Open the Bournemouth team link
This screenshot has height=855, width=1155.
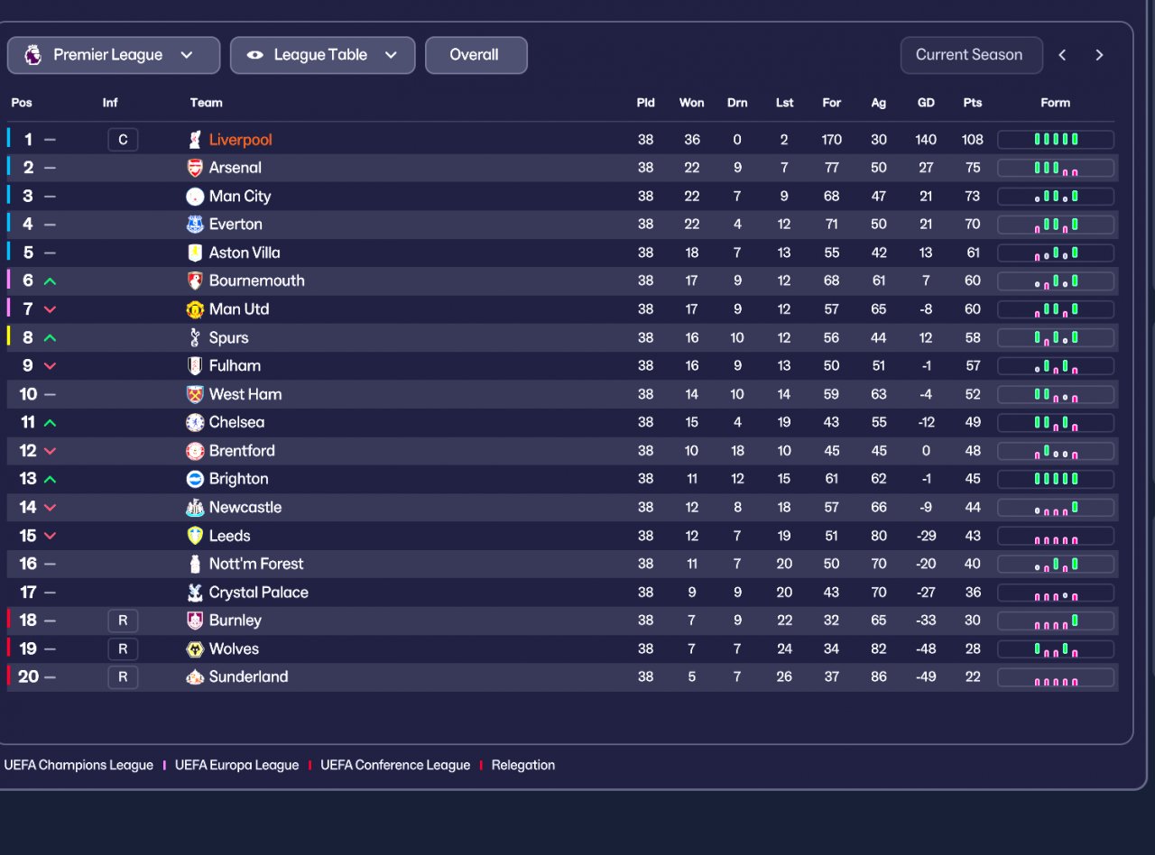tap(256, 280)
